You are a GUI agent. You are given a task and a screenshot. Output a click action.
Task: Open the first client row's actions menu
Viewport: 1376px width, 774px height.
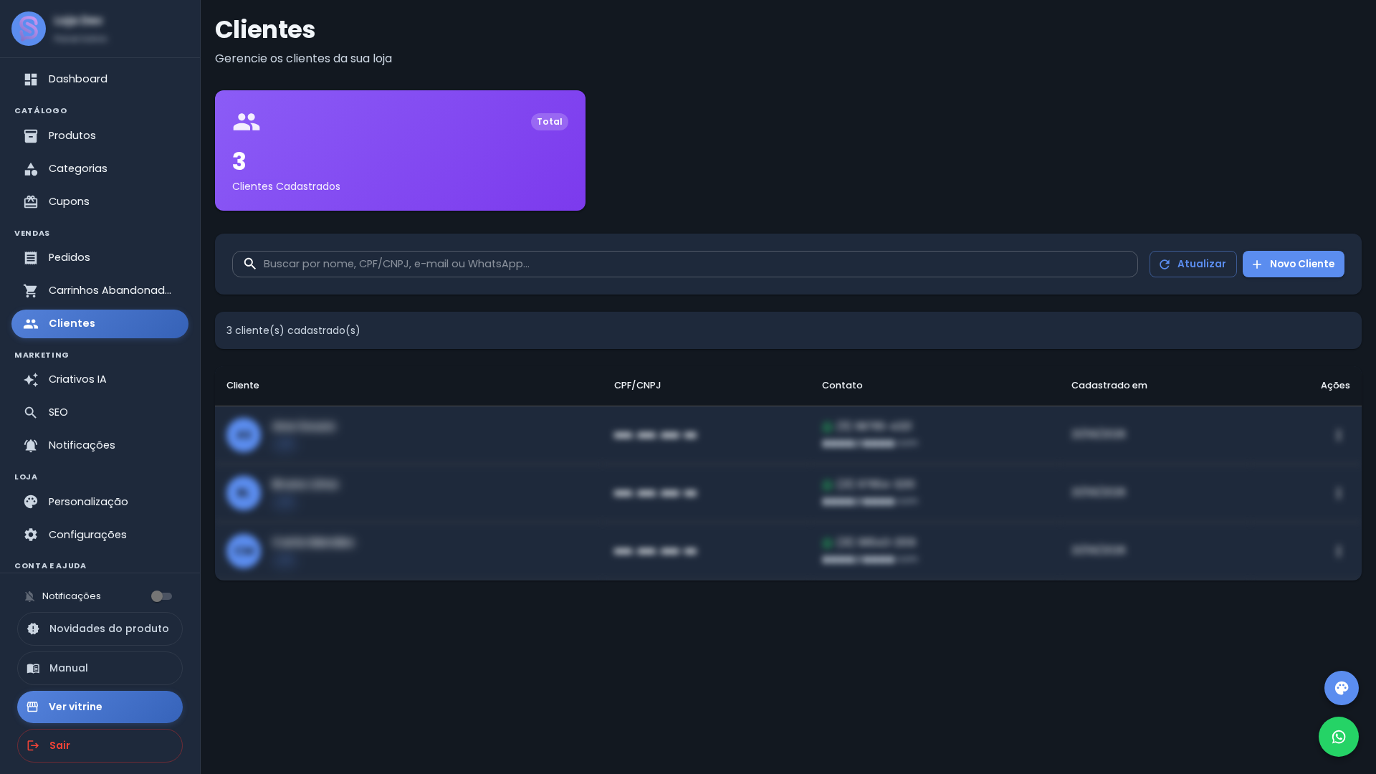point(1338,435)
